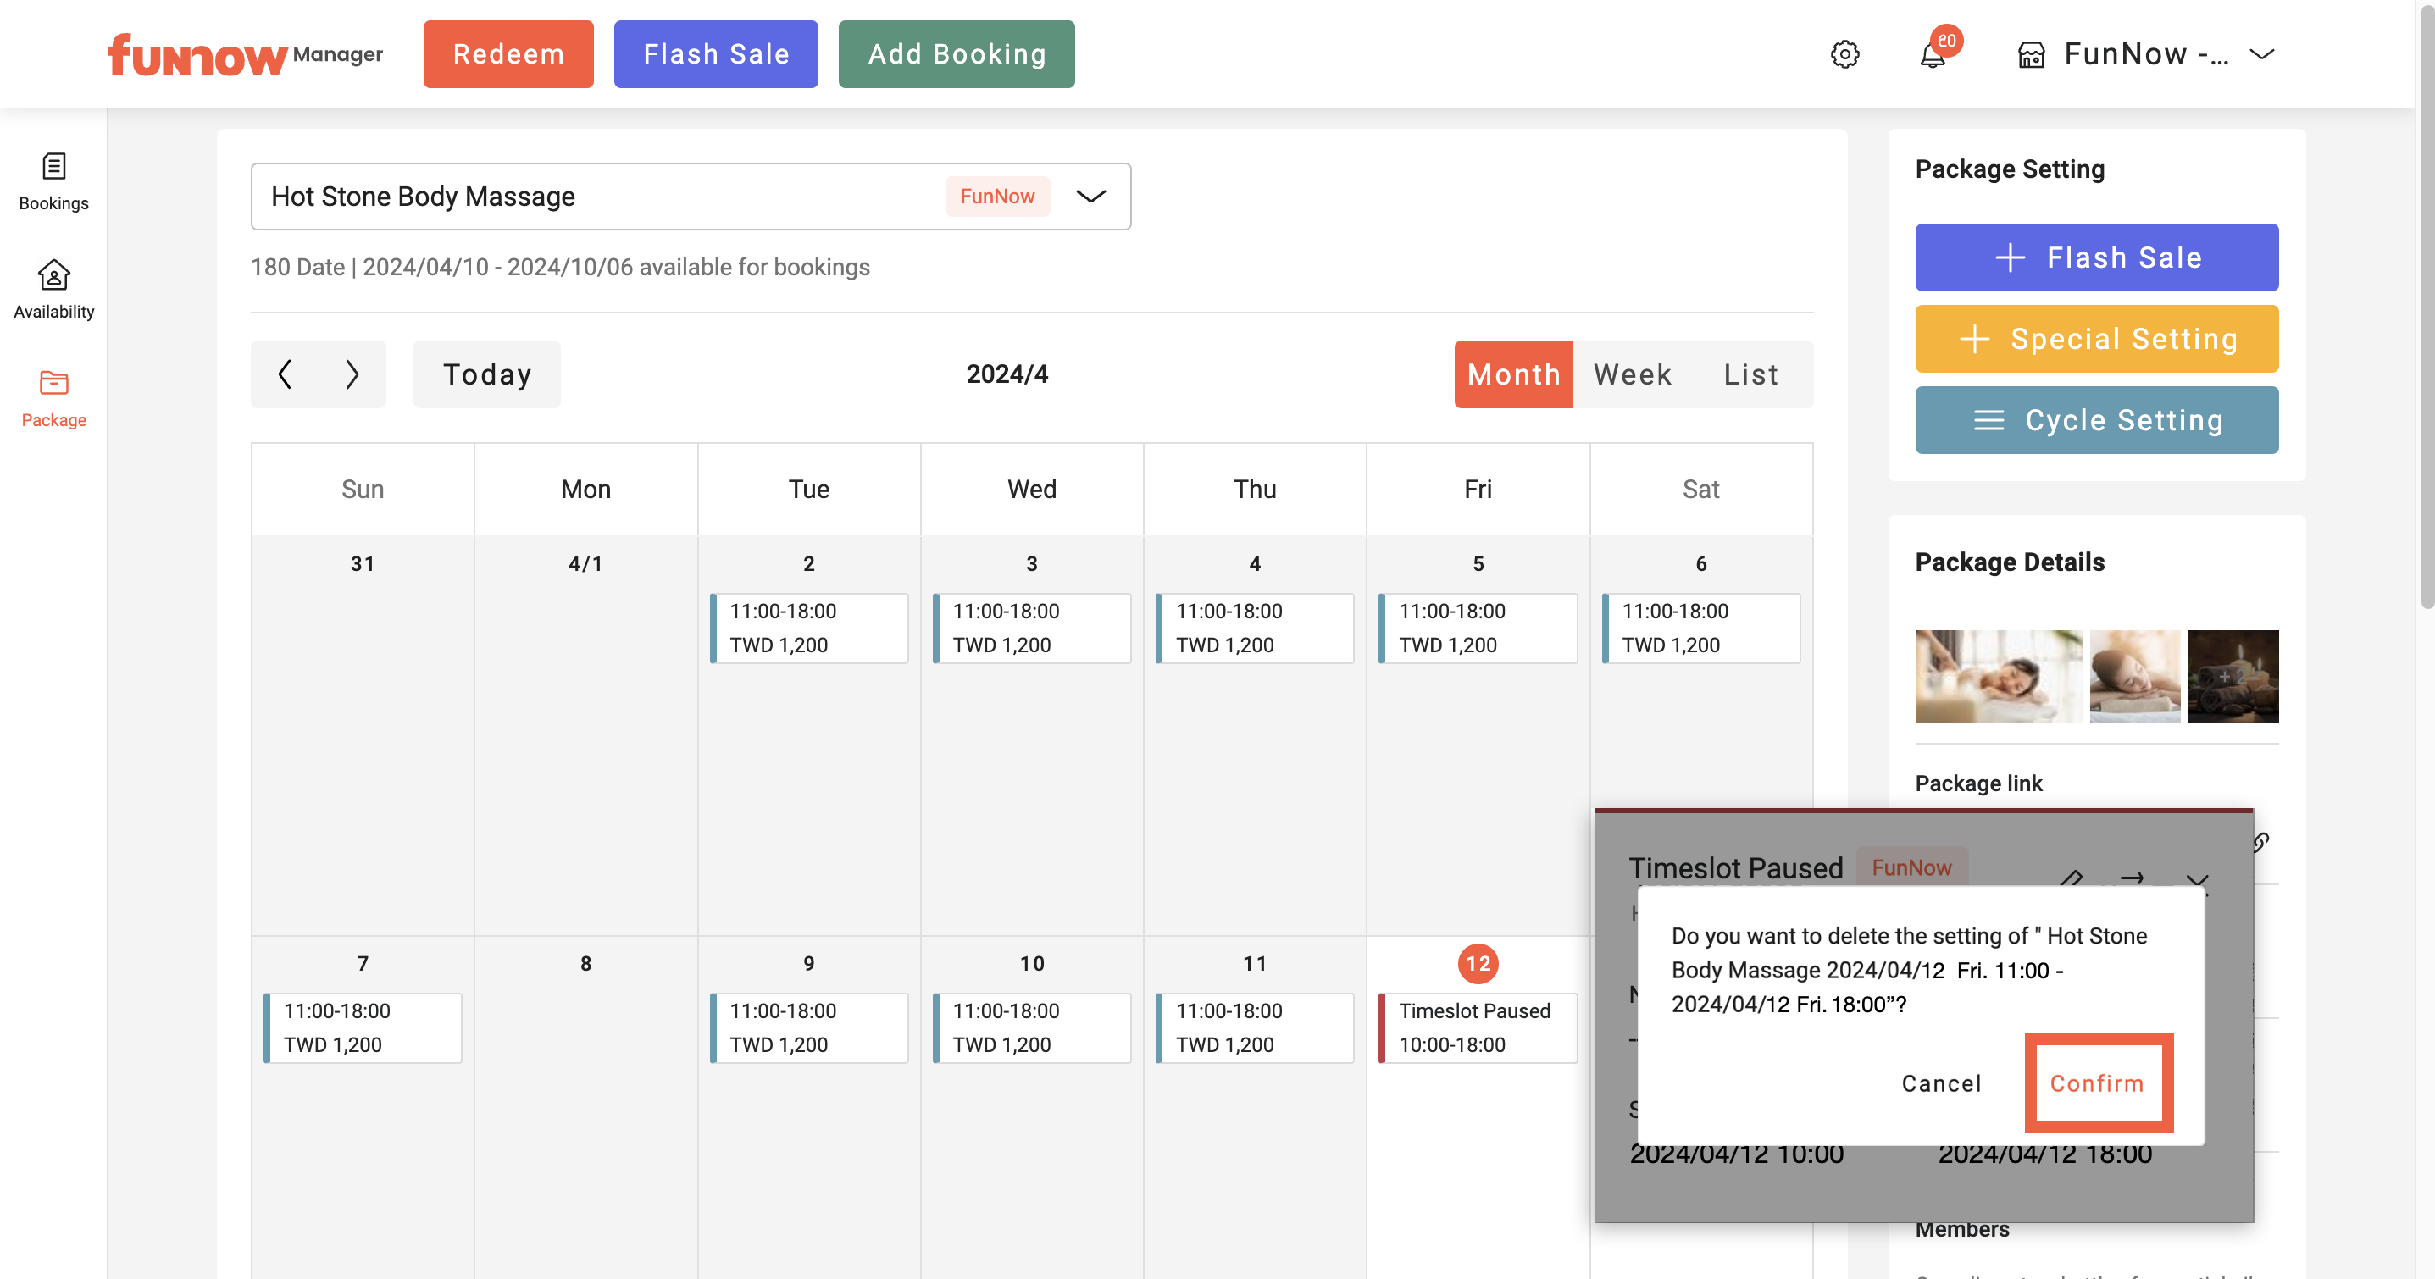
Task: Open the second package photo thumbnail
Action: pos(2134,676)
